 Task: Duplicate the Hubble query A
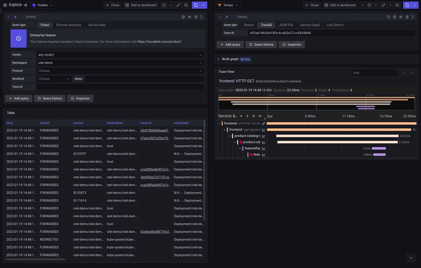coord(183,17)
